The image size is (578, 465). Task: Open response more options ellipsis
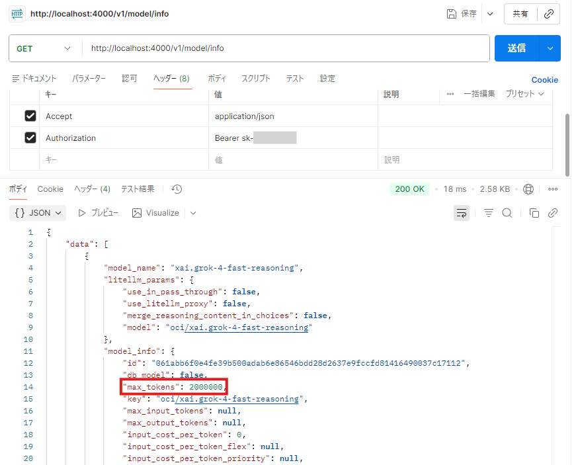click(553, 189)
